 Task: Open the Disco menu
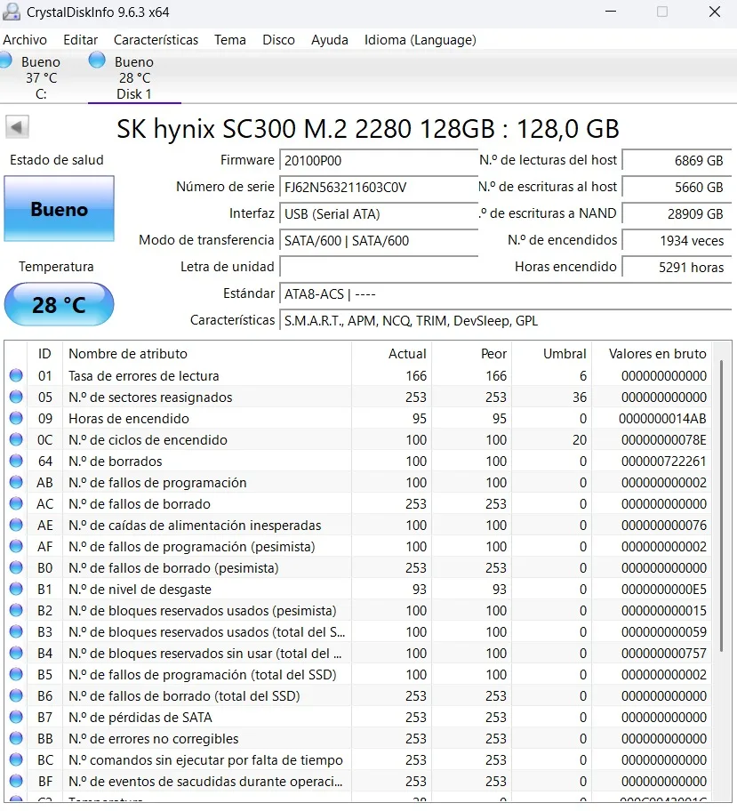point(278,40)
